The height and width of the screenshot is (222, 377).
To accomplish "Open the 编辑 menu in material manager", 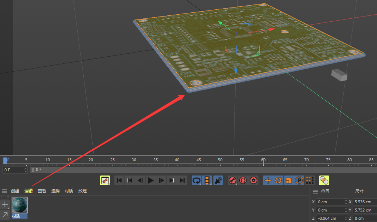I will click(x=28, y=191).
